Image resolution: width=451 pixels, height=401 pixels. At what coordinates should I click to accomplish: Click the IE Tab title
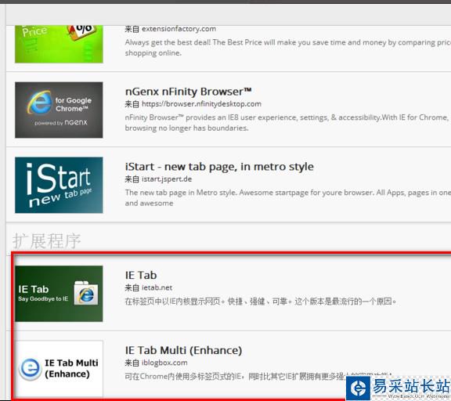(x=141, y=275)
